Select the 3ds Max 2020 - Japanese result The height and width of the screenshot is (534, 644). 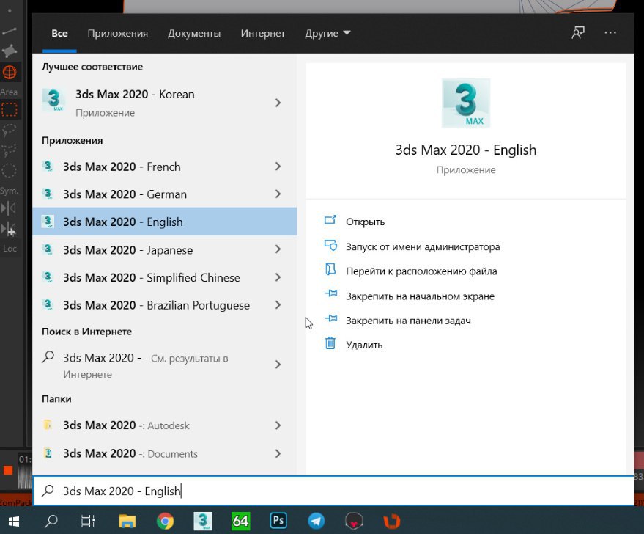tap(164, 249)
